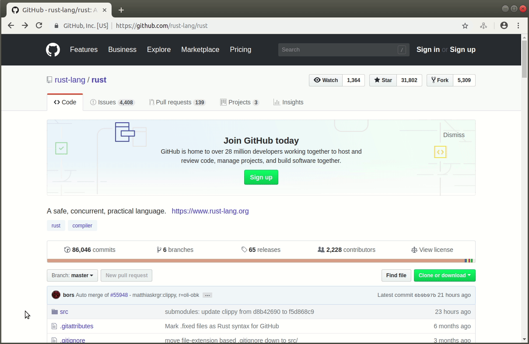Open Business in top navigation
The image size is (529, 344).
(x=122, y=50)
